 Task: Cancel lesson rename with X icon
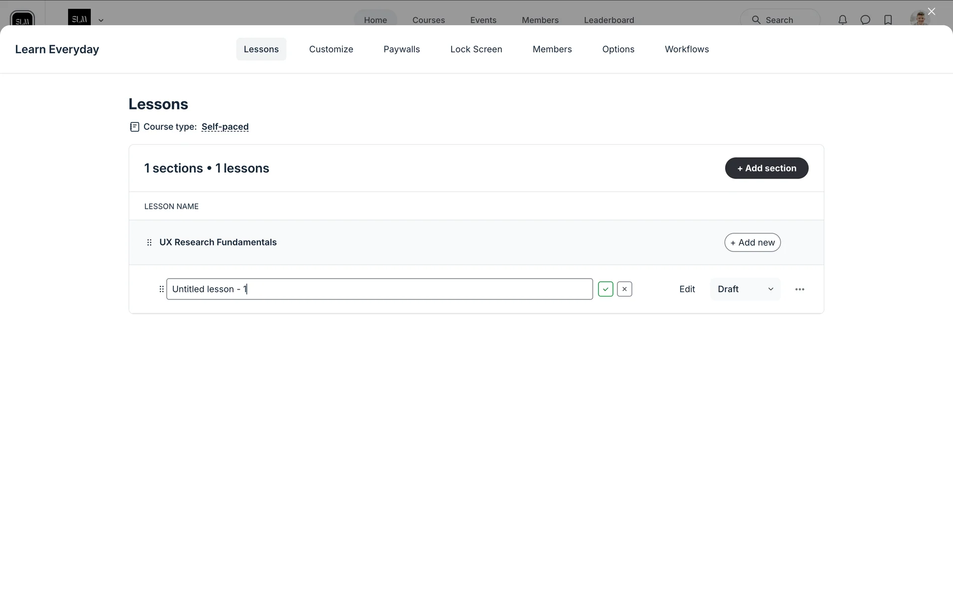(624, 289)
